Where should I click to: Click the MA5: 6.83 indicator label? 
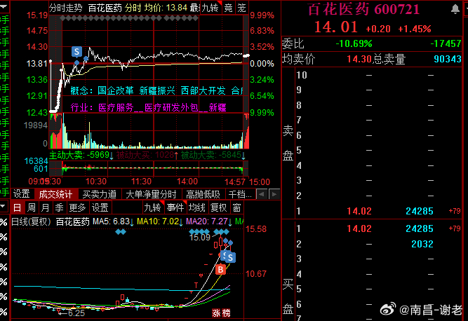[x=113, y=221]
